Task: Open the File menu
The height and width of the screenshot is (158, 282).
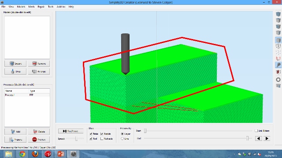Action: (x=4, y=7)
